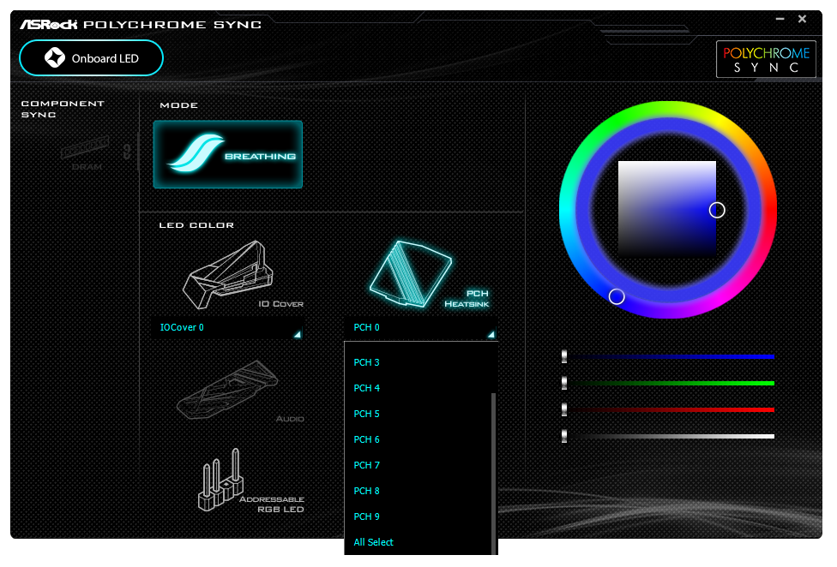Adjust the green channel slider
This screenshot has width=837, height=567.
668,383
